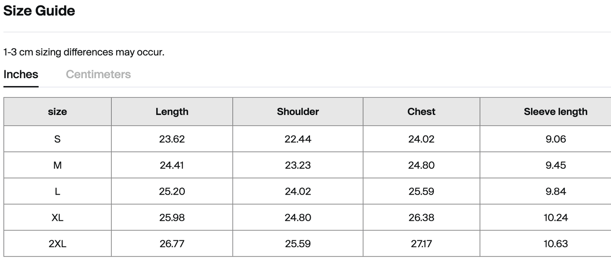The width and height of the screenshot is (611, 263).
Task: Click the 23.62 length value
Action: click(x=172, y=139)
